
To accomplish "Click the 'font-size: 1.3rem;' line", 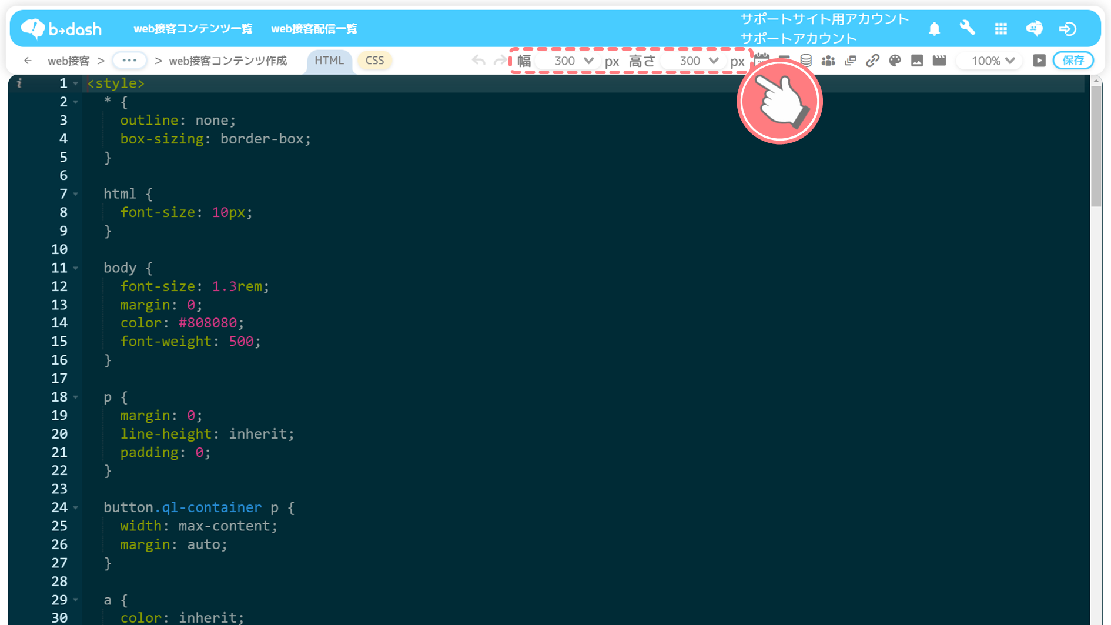I will [195, 286].
